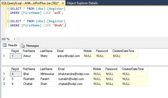The height and width of the screenshot is (98, 168).
Task: Click the horizontal scroll left arrow
Action: 18,39
